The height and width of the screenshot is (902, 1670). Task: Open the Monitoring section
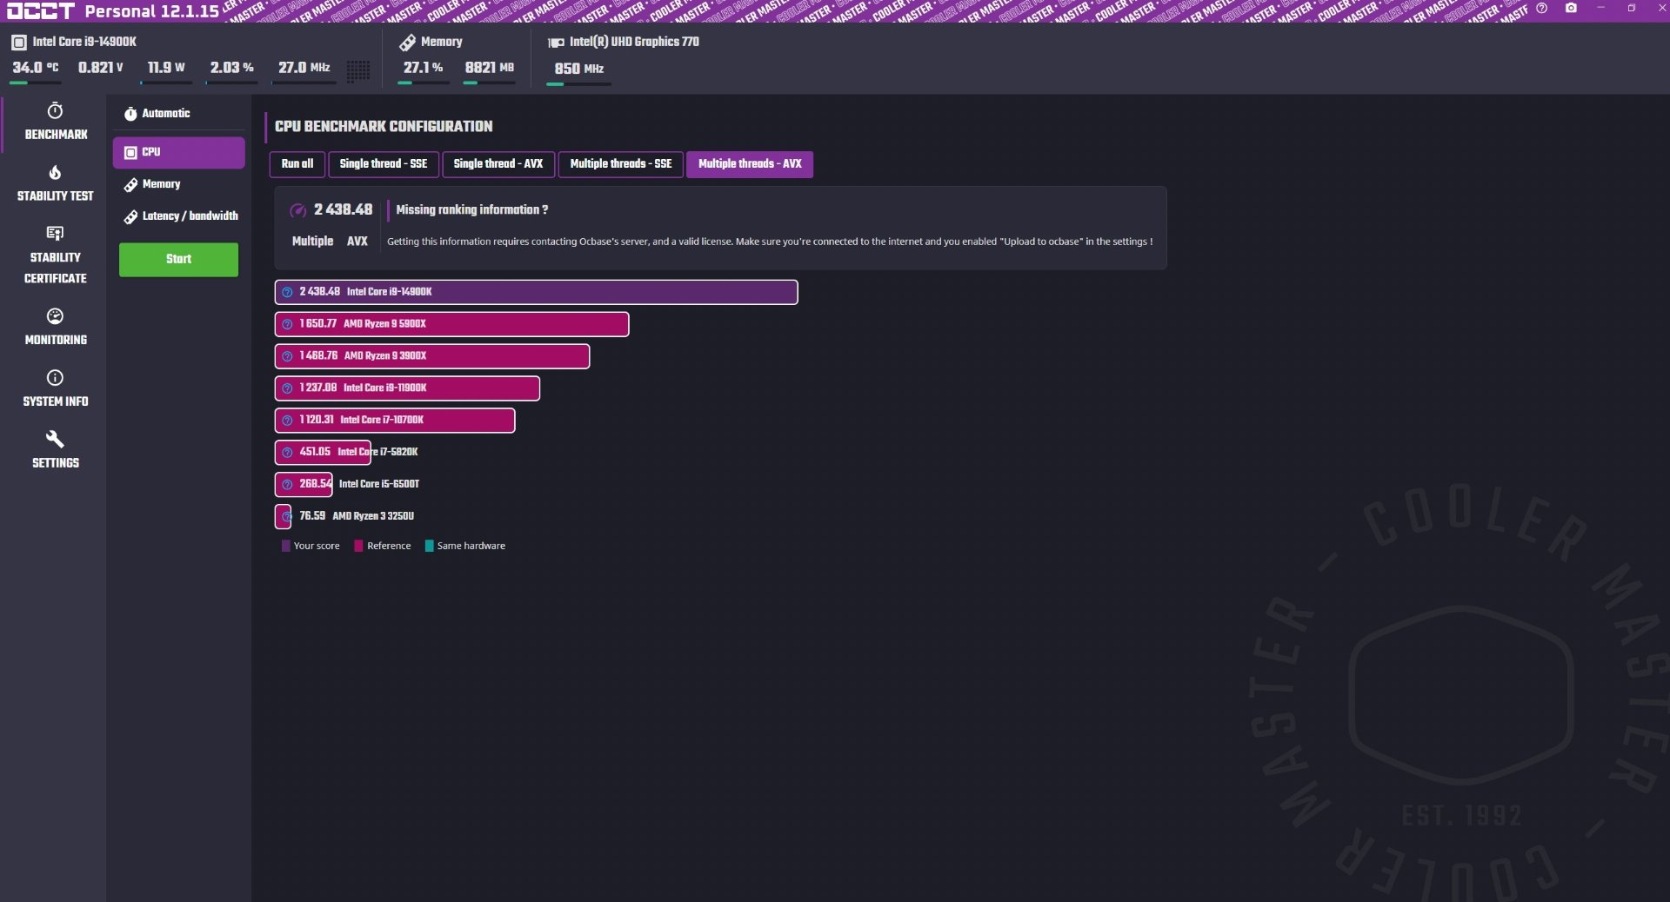click(55, 328)
